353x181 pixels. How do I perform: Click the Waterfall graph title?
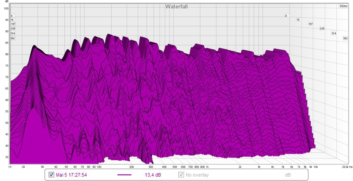pos(176,6)
